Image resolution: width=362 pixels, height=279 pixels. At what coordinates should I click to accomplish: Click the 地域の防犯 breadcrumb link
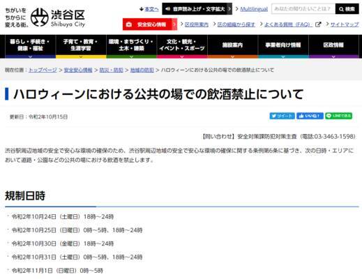tap(142, 70)
